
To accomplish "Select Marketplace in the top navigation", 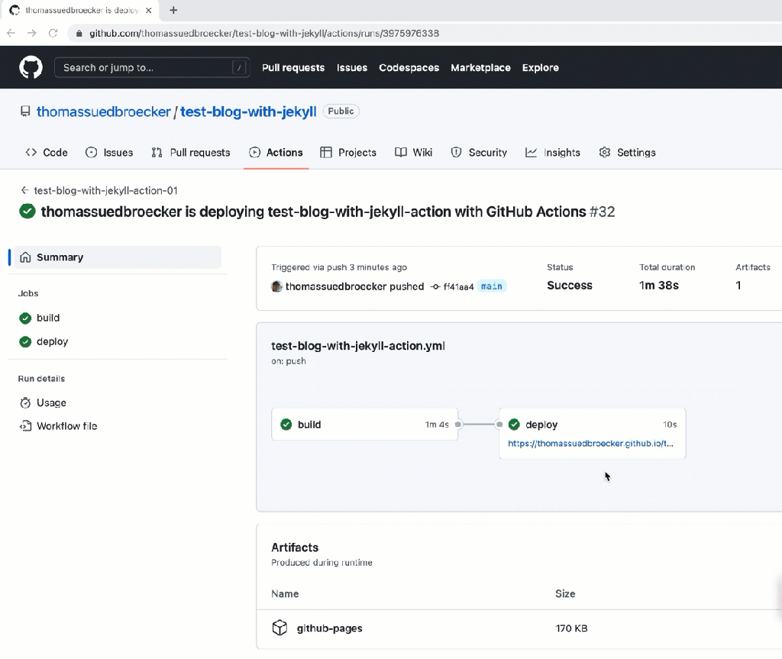I will point(480,67).
